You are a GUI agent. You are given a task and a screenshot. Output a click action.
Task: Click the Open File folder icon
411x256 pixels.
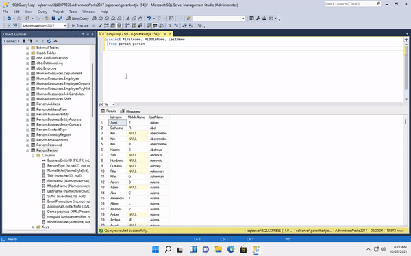47,18
